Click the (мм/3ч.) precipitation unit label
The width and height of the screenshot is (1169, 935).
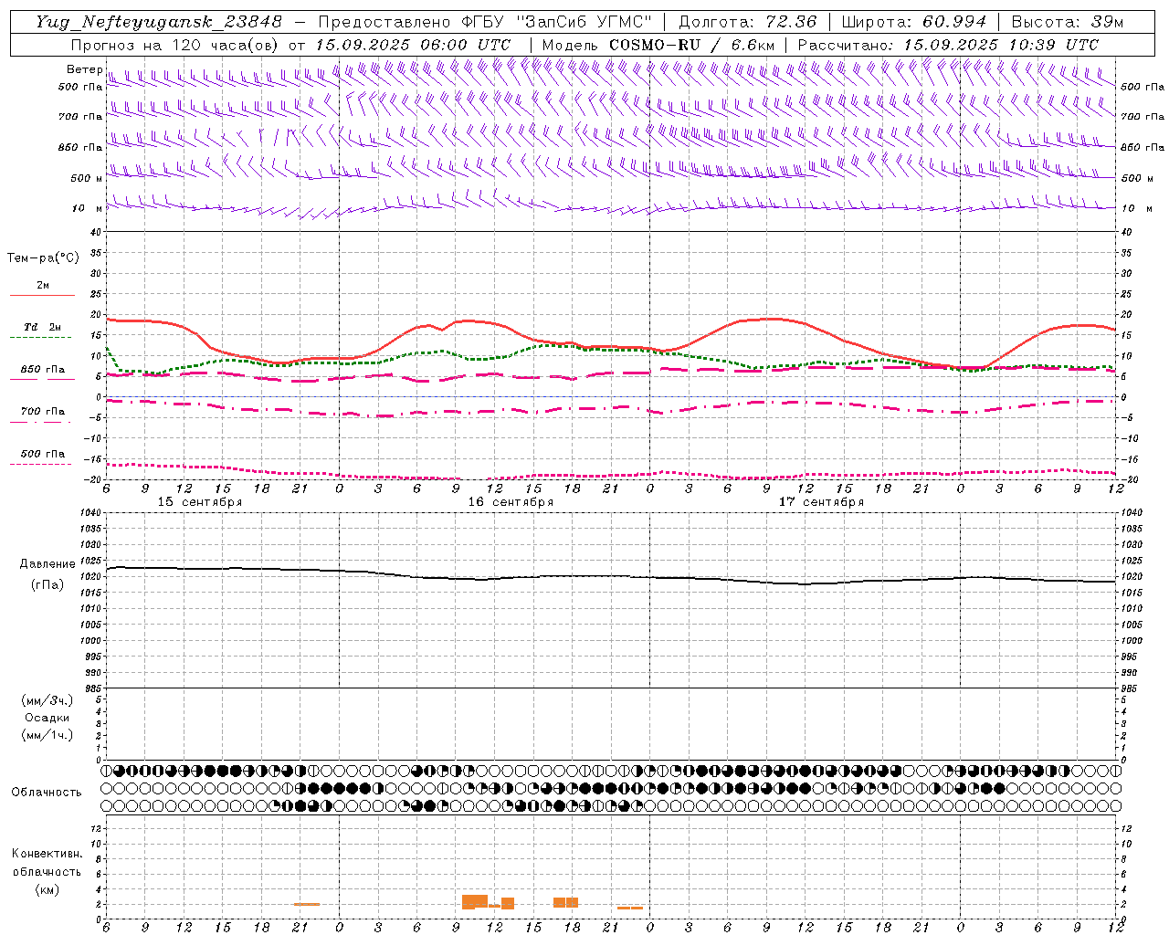click(x=47, y=700)
